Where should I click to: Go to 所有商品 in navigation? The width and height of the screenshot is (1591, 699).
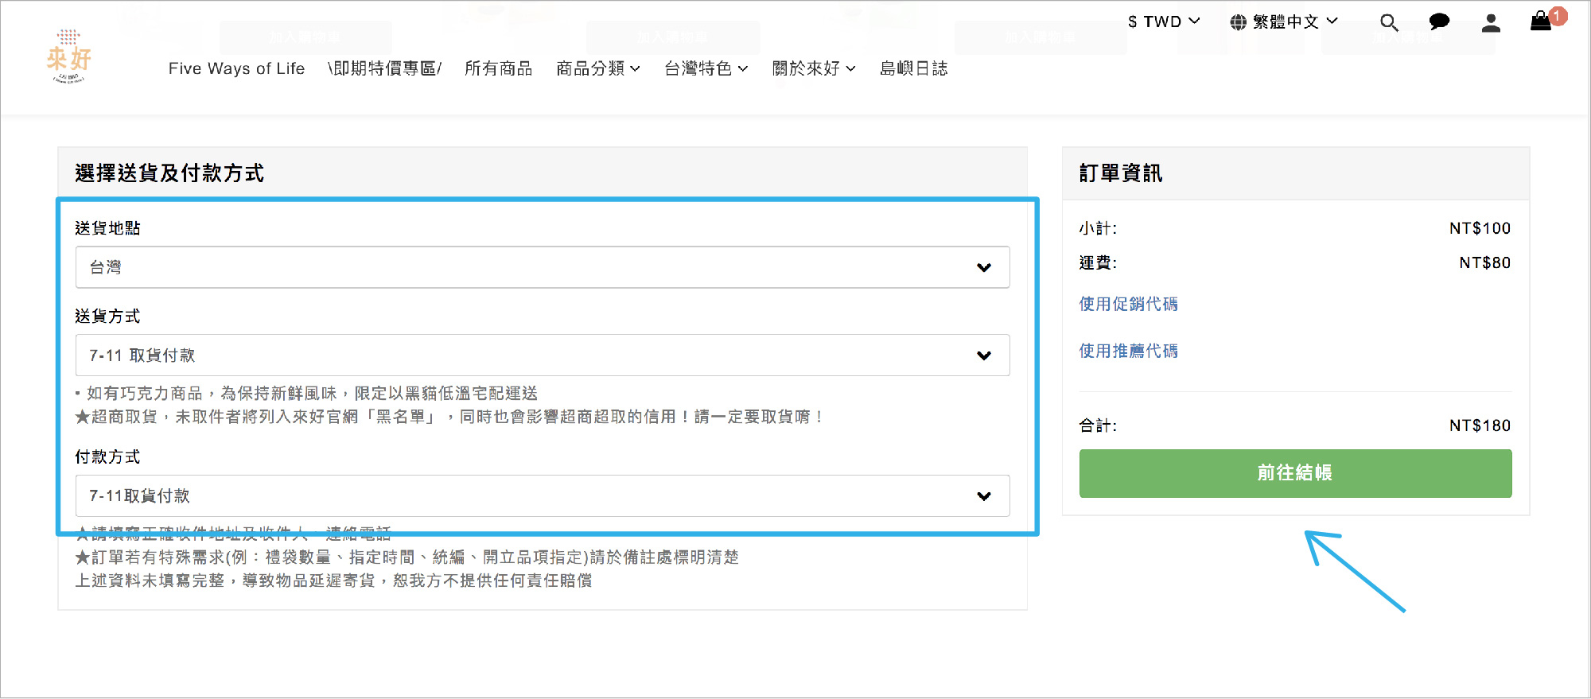pos(498,68)
